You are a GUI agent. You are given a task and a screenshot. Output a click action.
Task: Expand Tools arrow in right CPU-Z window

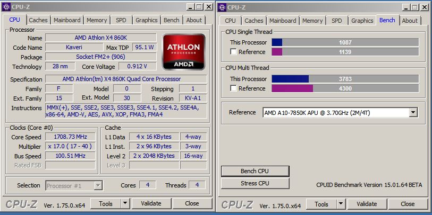341,204
